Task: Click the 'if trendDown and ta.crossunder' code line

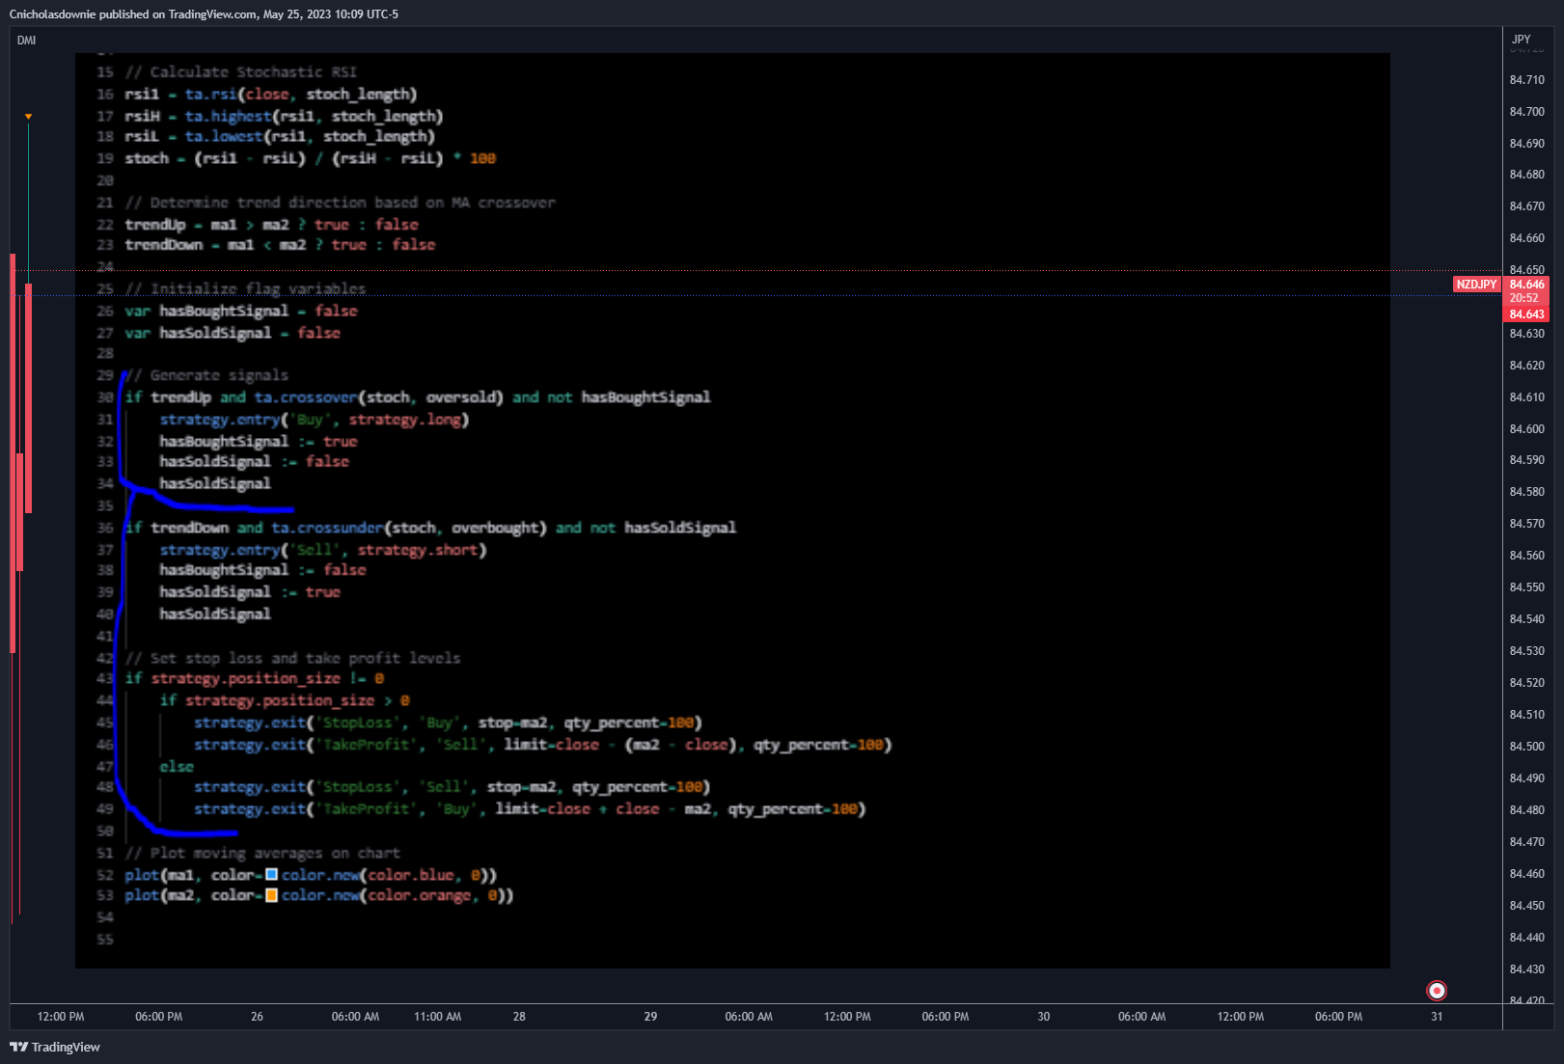Action: click(x=430, y=528)
